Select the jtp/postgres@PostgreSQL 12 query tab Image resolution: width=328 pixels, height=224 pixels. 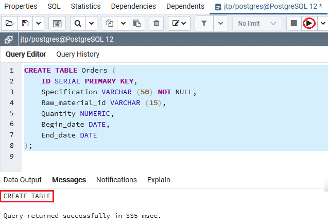click(x=268, y=7)
